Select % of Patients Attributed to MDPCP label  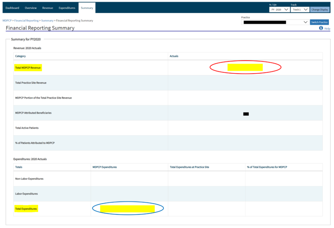[35, 143]
